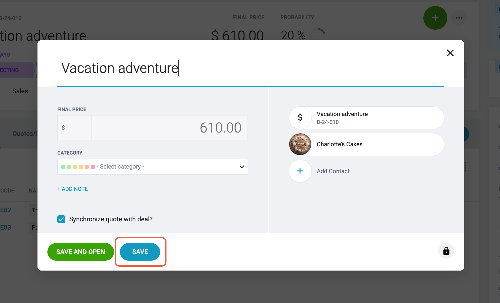Click the dollar currency selector field
This screenshot has width=500, height=303.
point(74,128)
